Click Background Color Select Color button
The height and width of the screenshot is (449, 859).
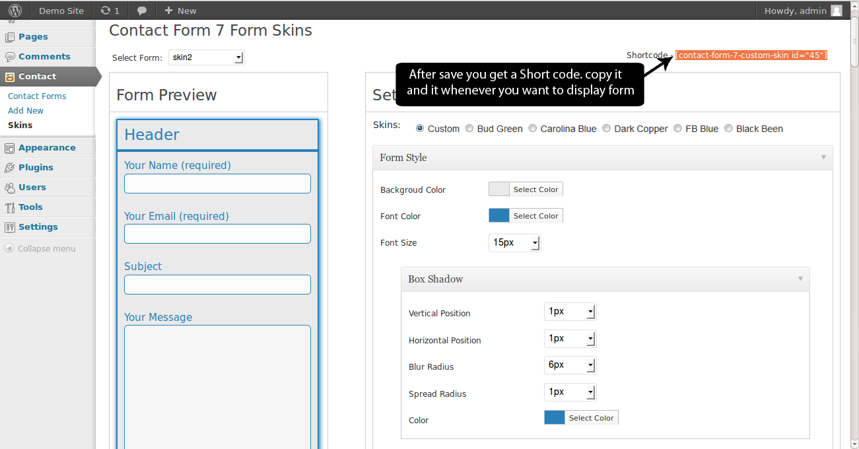[535, 190]
